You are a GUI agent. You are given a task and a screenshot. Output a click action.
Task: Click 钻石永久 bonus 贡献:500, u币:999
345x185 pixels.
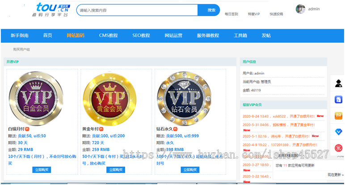182,136
